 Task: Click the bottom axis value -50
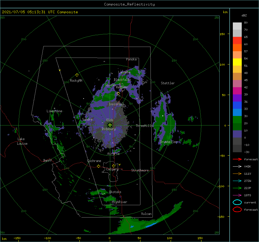pyautogui.click(x=78, y=238)
